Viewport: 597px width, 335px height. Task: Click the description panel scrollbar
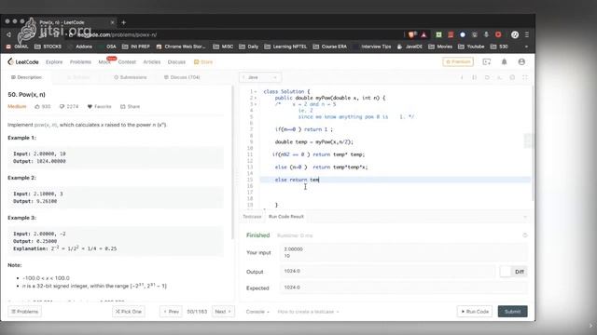pos(233,164)
